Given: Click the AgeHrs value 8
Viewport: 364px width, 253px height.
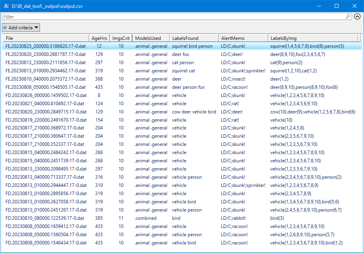Looking at the screenshot, I should coord(99,95).
